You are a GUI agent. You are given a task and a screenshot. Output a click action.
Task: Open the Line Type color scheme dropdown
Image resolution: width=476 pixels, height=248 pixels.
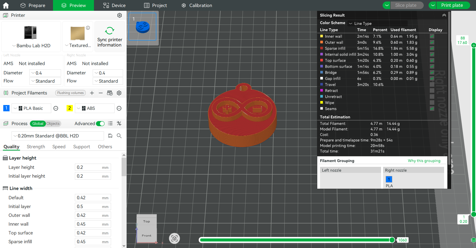click(x=378, y=23)
